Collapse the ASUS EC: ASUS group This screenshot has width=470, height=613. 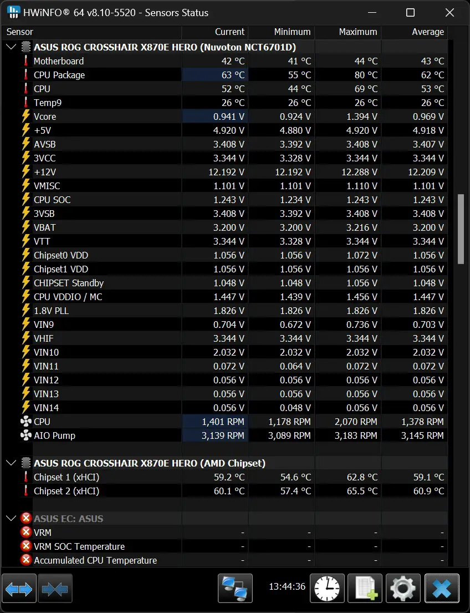(x=11, y=519)
